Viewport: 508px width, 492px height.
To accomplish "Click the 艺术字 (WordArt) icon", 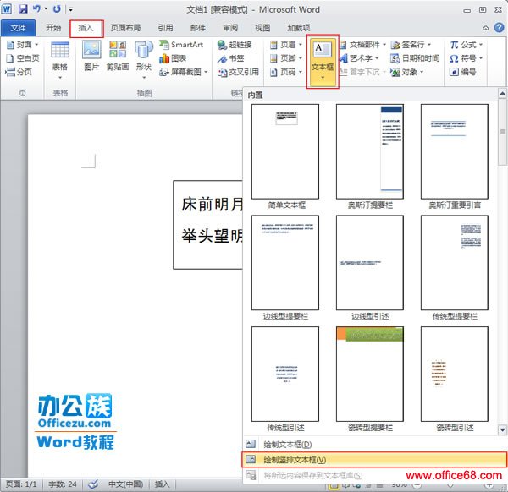I will click(x=359, y=58).
